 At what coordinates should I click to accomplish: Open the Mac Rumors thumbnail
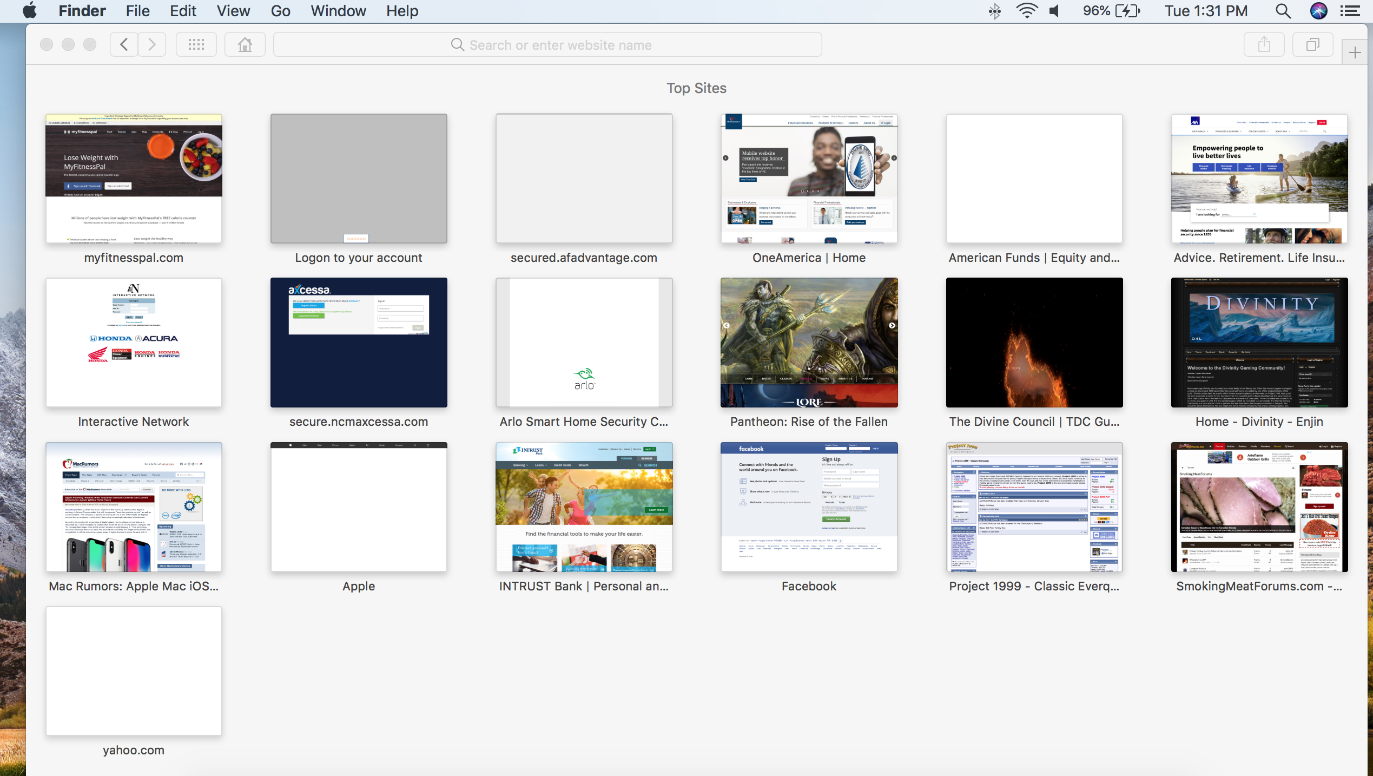(x=134, y=507)
